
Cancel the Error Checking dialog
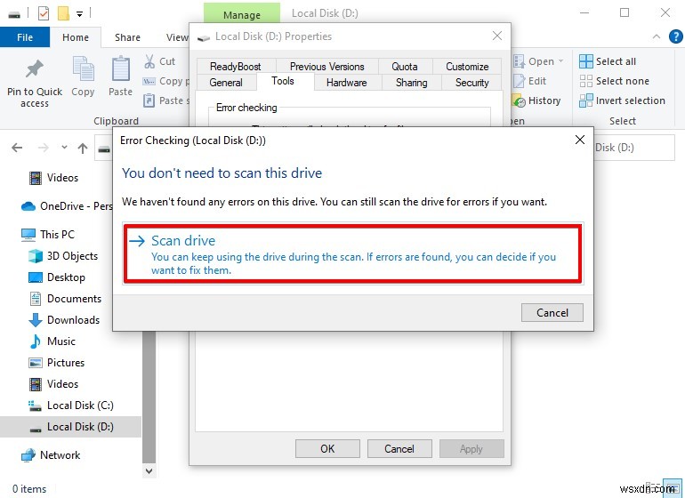552,313
